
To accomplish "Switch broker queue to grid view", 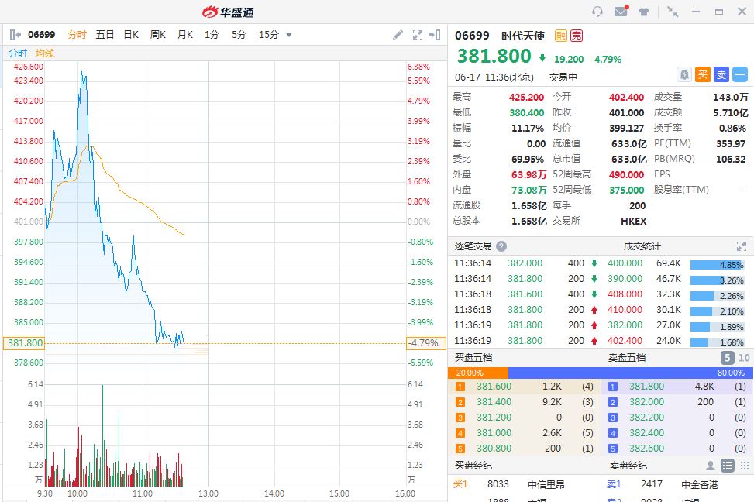I will click(x=744, y=466).
